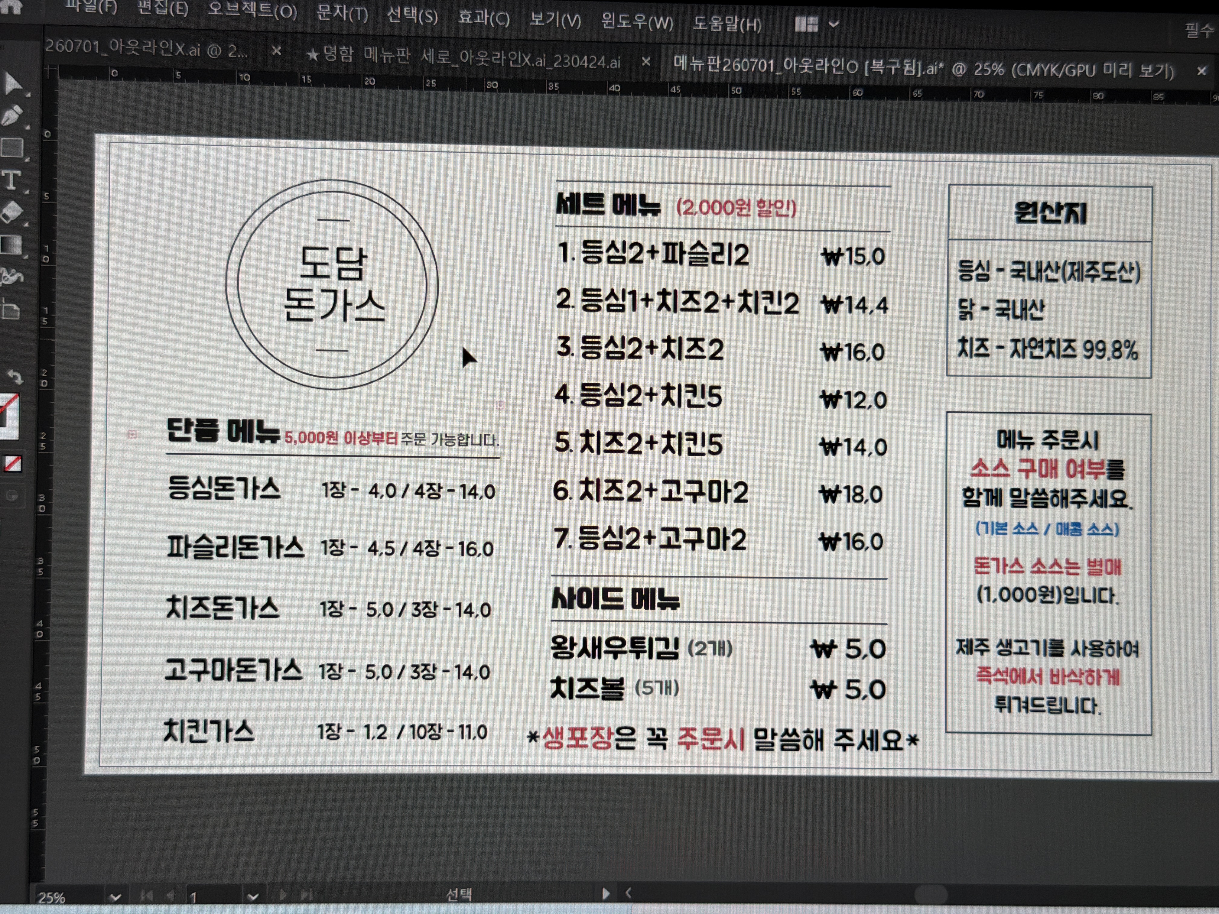
Task: Close the ★명함 메뉴판 세로 tab
Action: pyautogui.click(x=646, y=61)
